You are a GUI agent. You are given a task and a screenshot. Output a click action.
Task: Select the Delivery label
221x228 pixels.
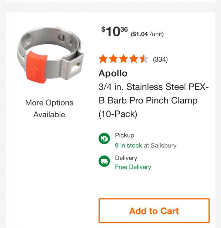pyautogui.click(x=126, y=158)
